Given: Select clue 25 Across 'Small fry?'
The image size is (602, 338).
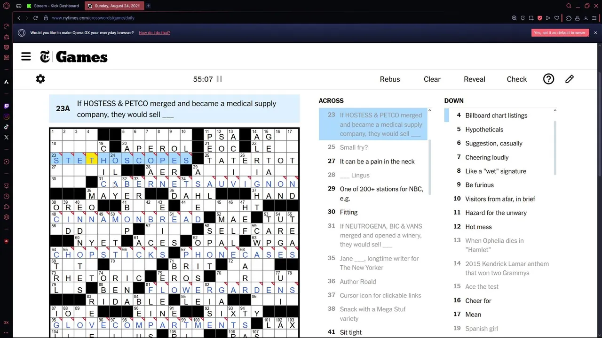Looking at the screenshot, I should point(373,147).
